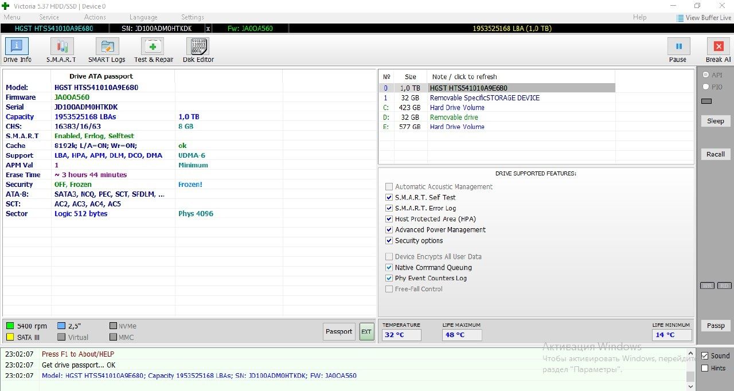Screen dimensions: 734x391
Task: Open the Help menu
Action: [640, 17]
